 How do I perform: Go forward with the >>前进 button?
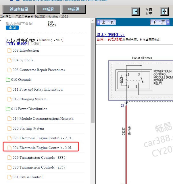(x=74, y=9)
